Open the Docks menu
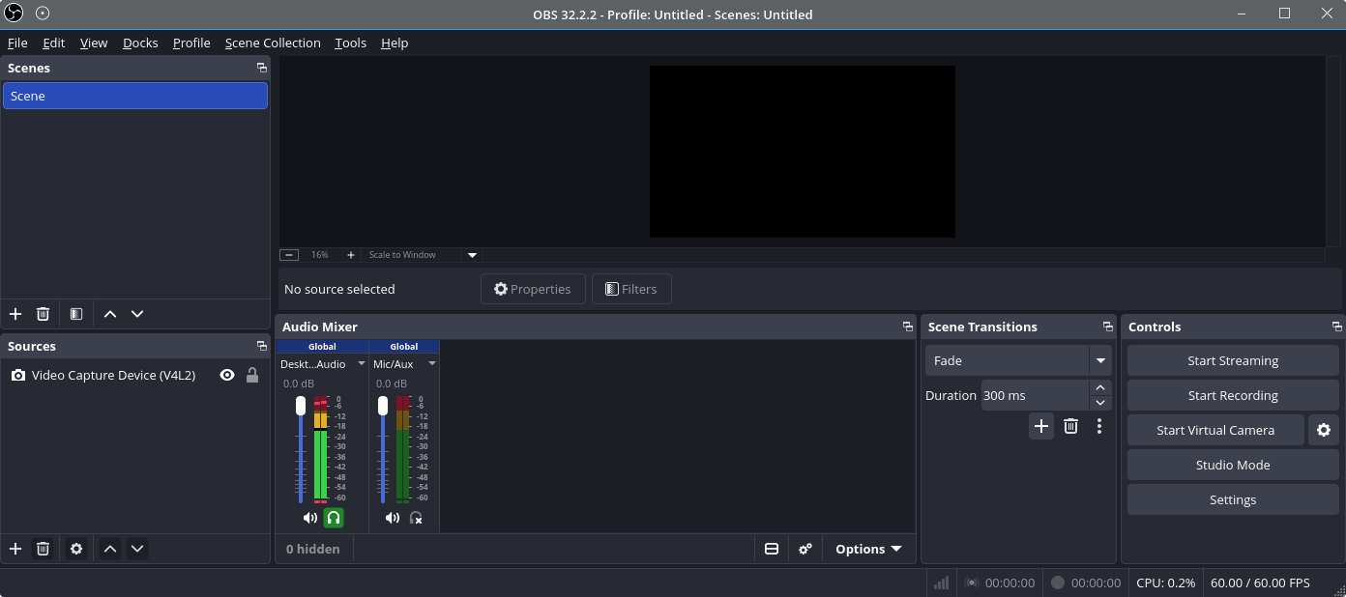Image resolution: width=1346 pixels, height=597 pixels. (140, 43)
